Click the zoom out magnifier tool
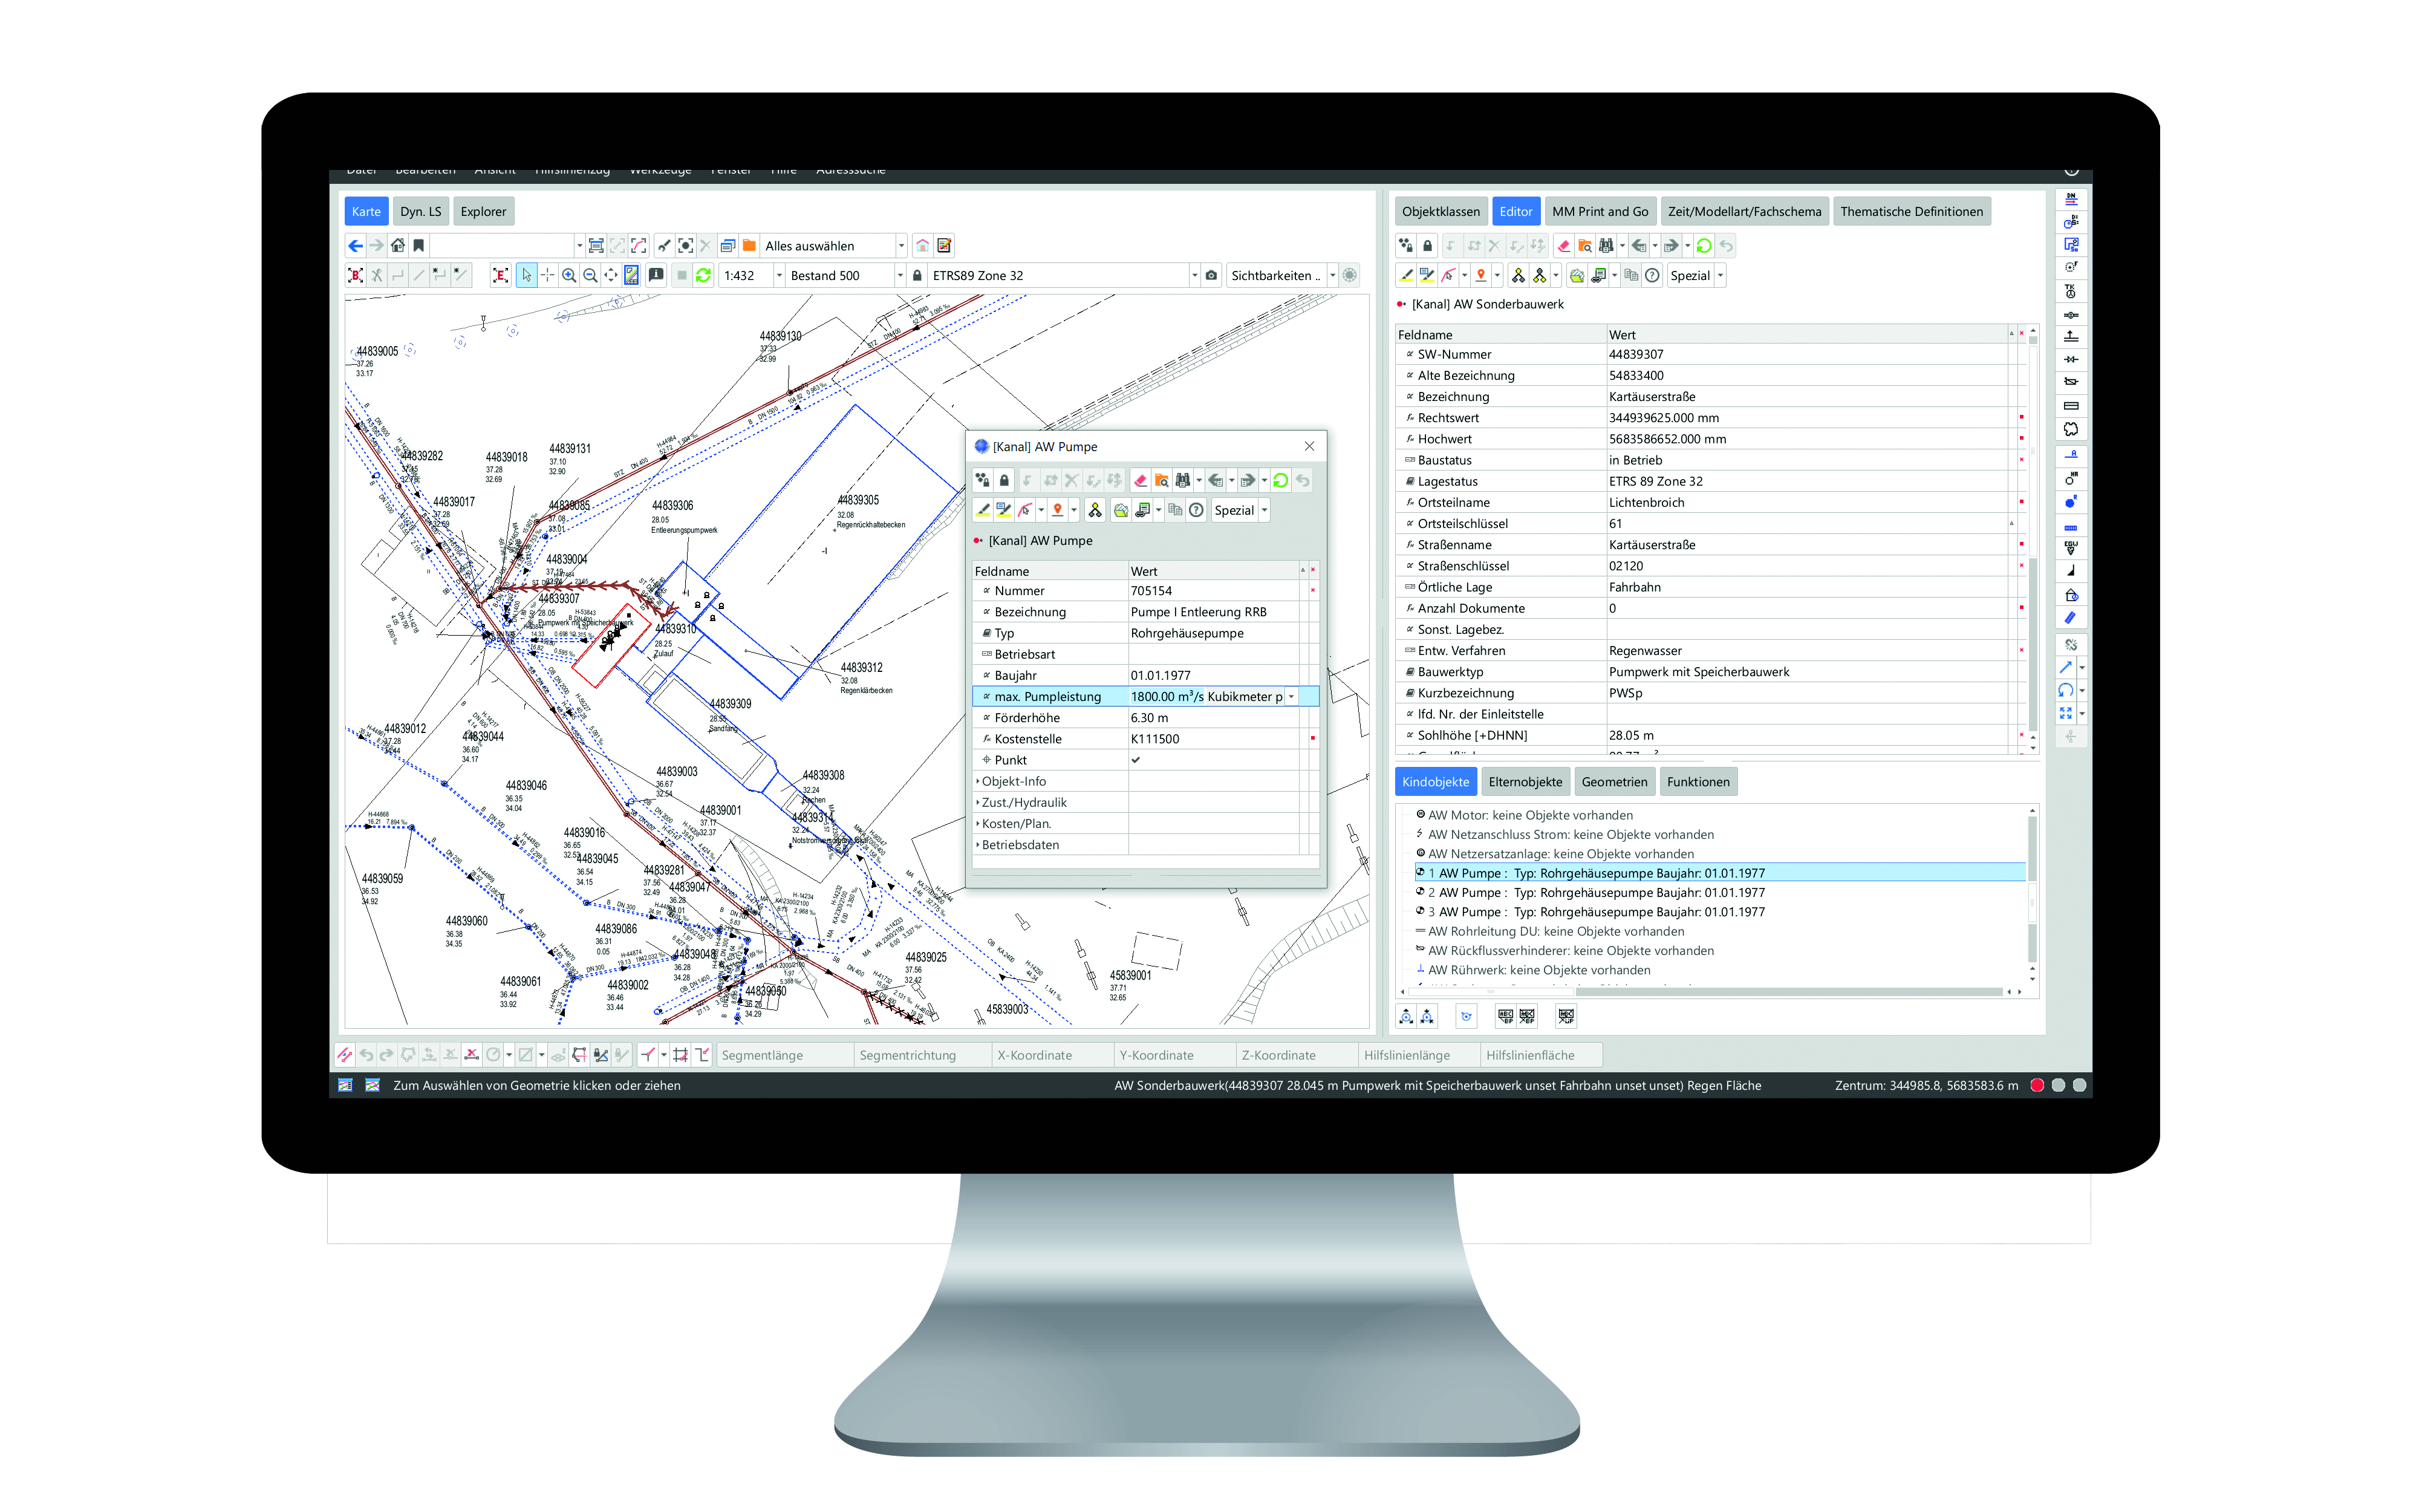 pos(590,276)
